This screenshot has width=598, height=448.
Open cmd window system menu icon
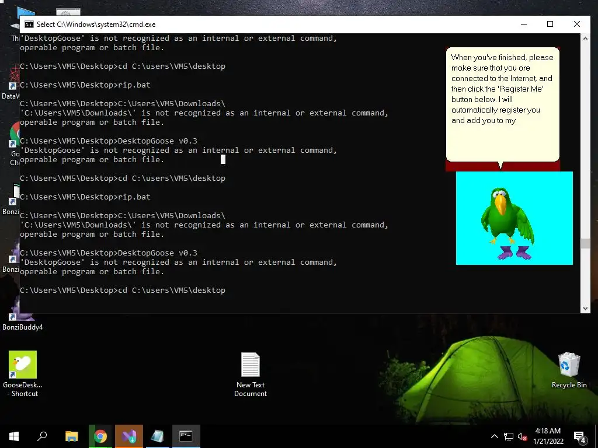pyautogui.click(x=29, y=24)
